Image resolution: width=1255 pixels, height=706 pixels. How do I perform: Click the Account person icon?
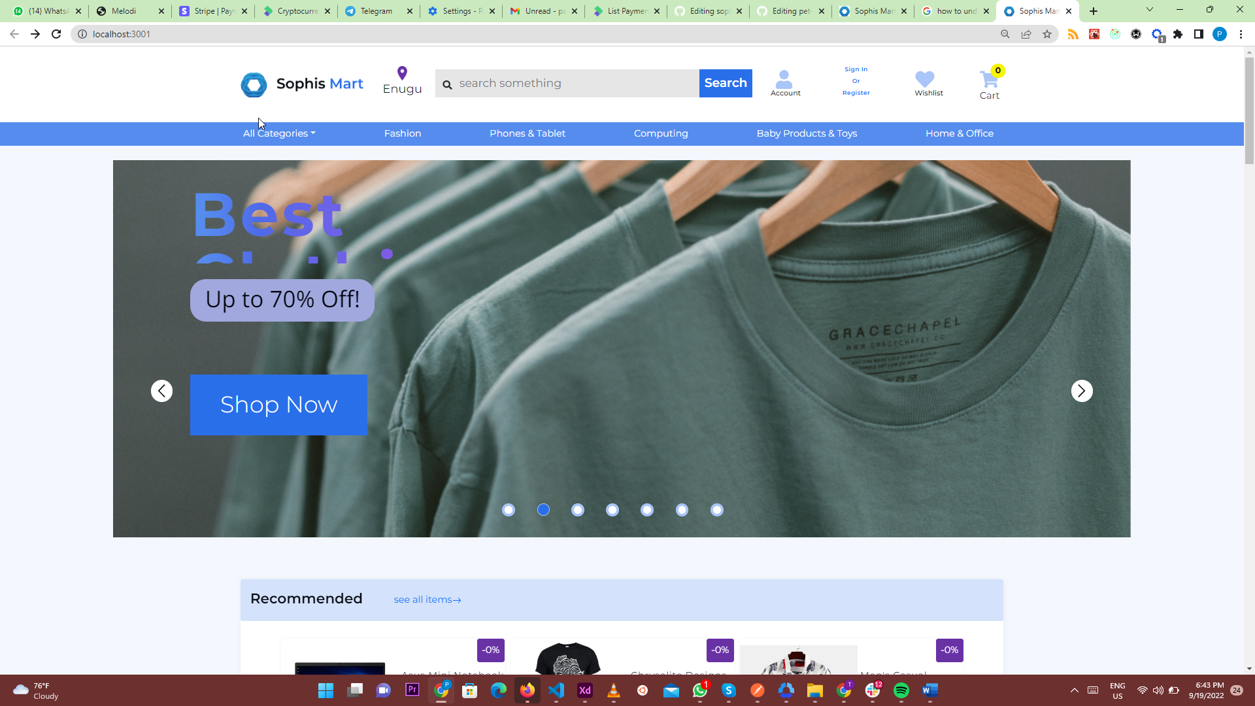(784, 78)
